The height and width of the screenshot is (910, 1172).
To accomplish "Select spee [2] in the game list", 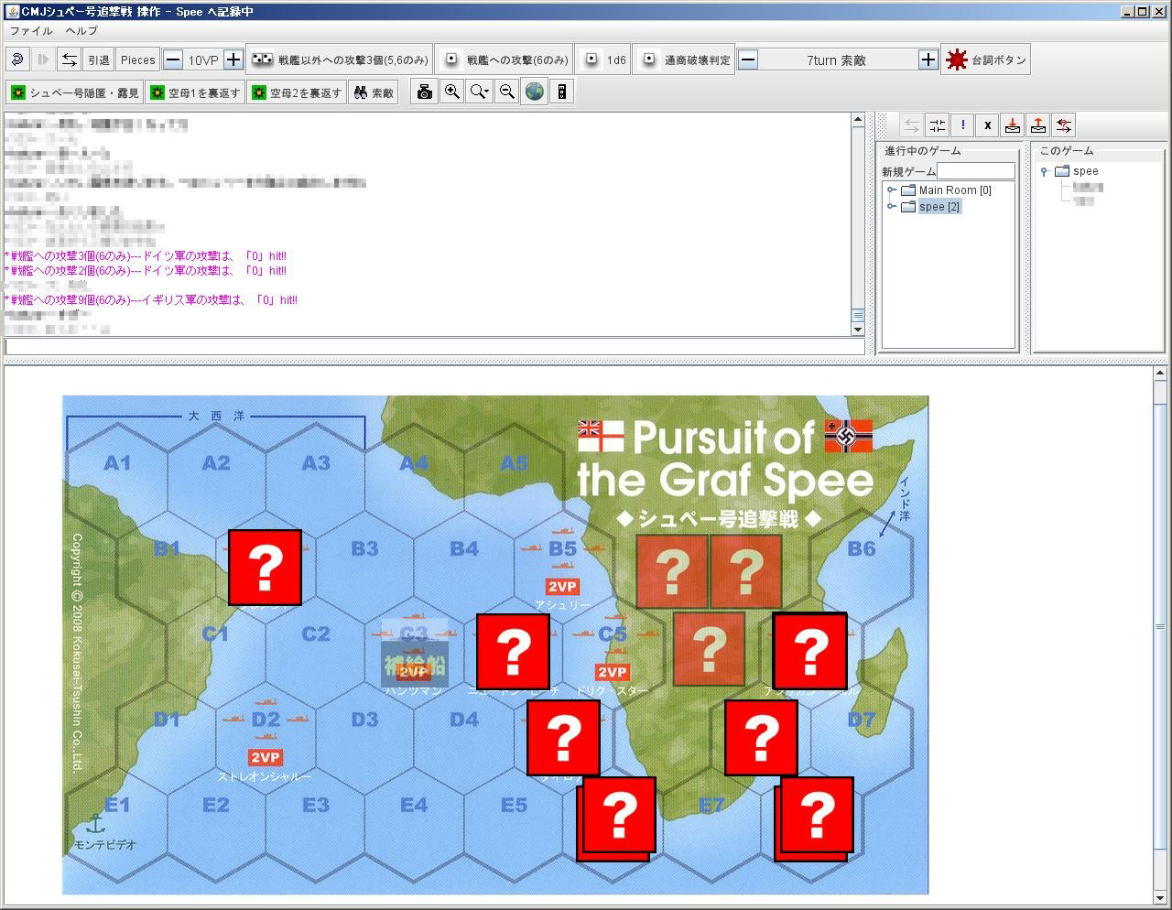I will point(939,207).
